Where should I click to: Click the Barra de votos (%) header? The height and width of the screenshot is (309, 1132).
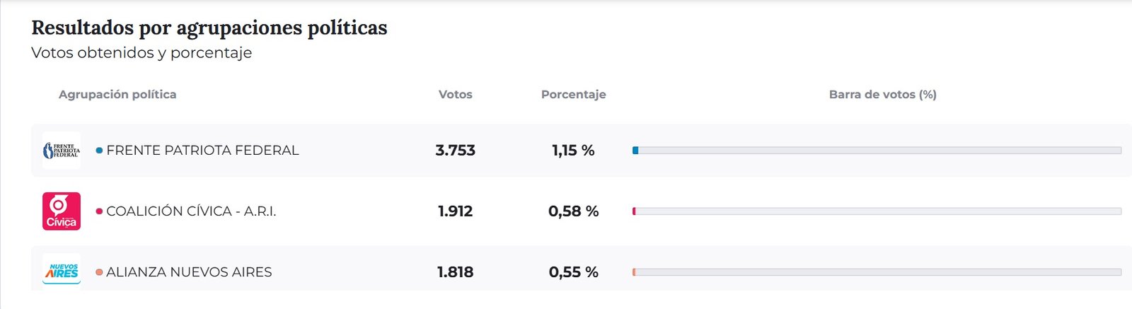click(882, 94)
